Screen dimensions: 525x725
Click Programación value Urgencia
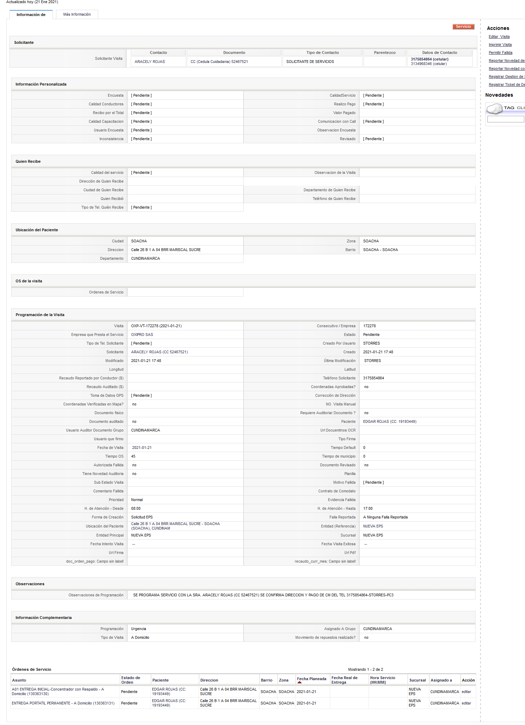[138, 629]
